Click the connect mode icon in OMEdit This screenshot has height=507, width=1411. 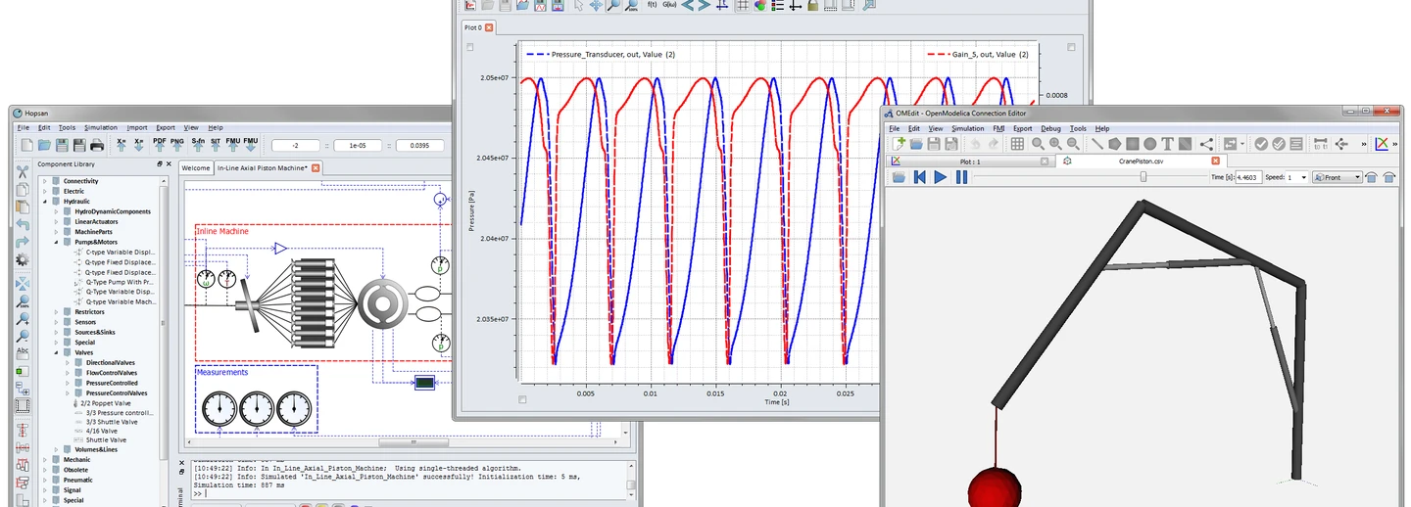tap(1206, 144)
